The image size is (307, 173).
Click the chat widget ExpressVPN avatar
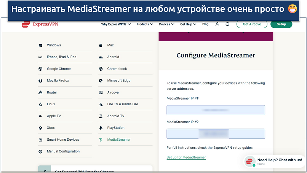[250, 162]
